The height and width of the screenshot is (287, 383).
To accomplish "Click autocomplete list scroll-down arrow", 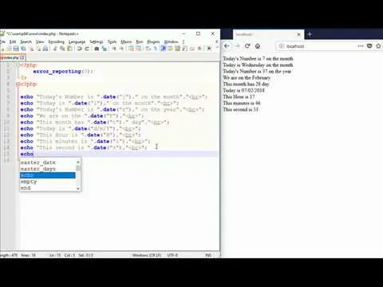I will pyautogui.click(x=78, y=188).
